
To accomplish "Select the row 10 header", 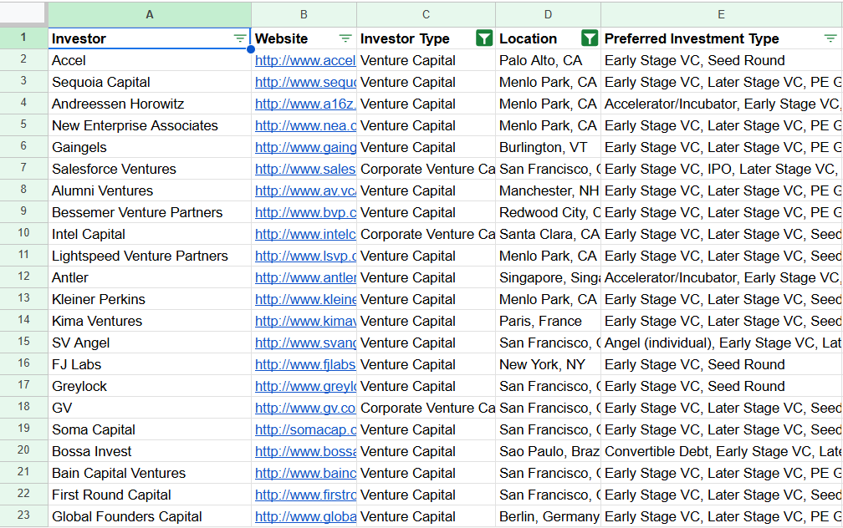I will [x=23, y=234].
